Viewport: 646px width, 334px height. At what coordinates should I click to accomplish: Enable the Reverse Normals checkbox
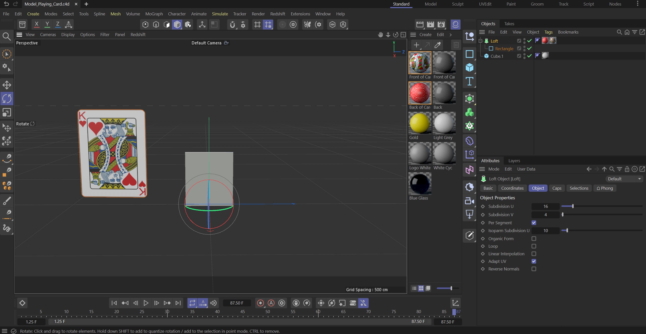(534, 269)
